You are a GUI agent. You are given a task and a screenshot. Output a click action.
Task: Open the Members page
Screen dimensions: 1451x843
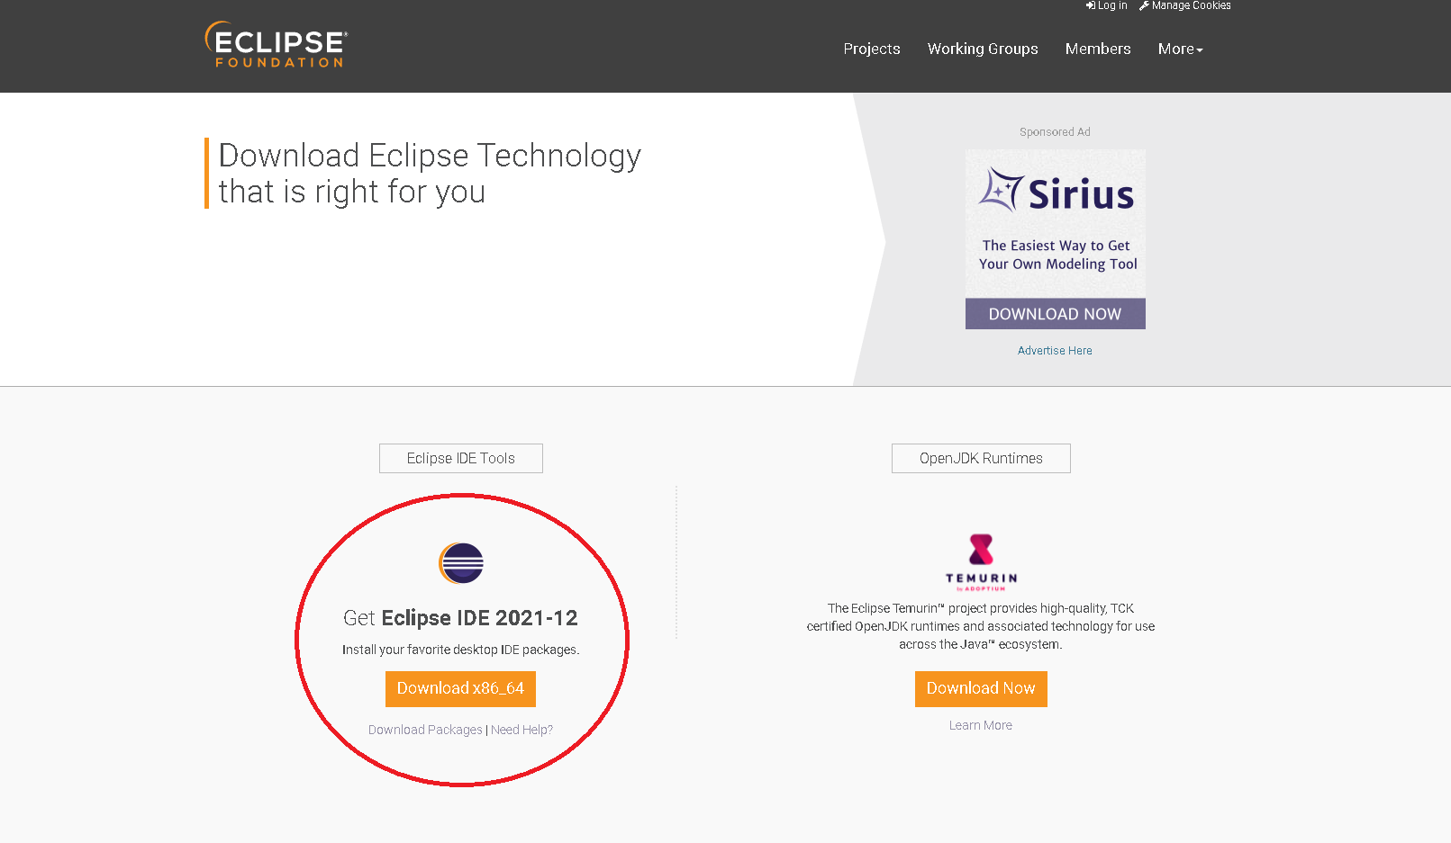[1098, 49]
